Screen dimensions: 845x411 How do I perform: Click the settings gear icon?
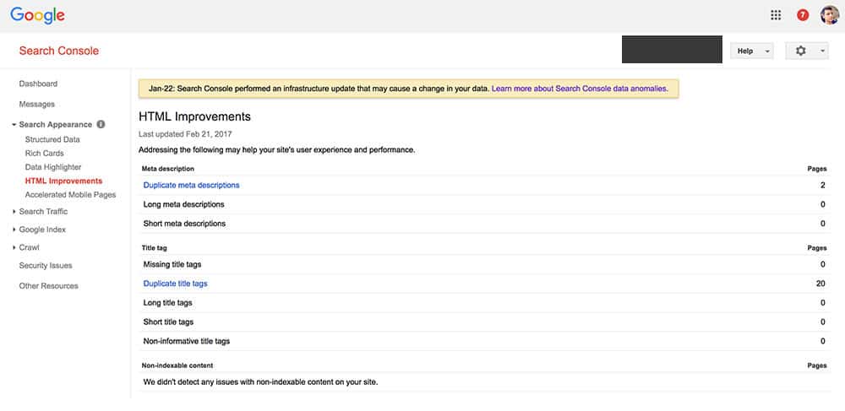click(801, 51)
